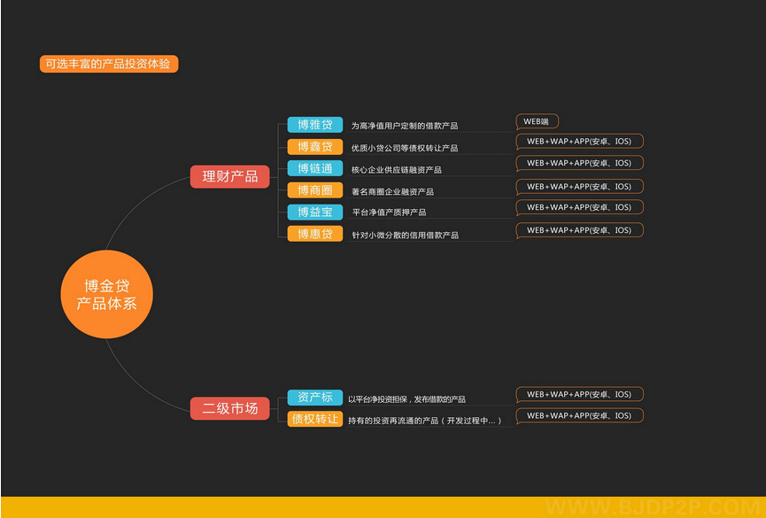The width and height of the screenshot is (766, 518).
Task: Choose the 博链通 product tag
Action: (314, 168)
